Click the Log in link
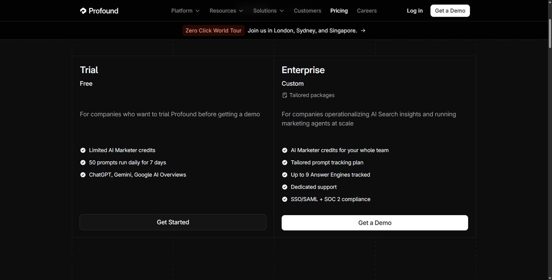The height and width of the screenshot is (280, 552). 415,11
